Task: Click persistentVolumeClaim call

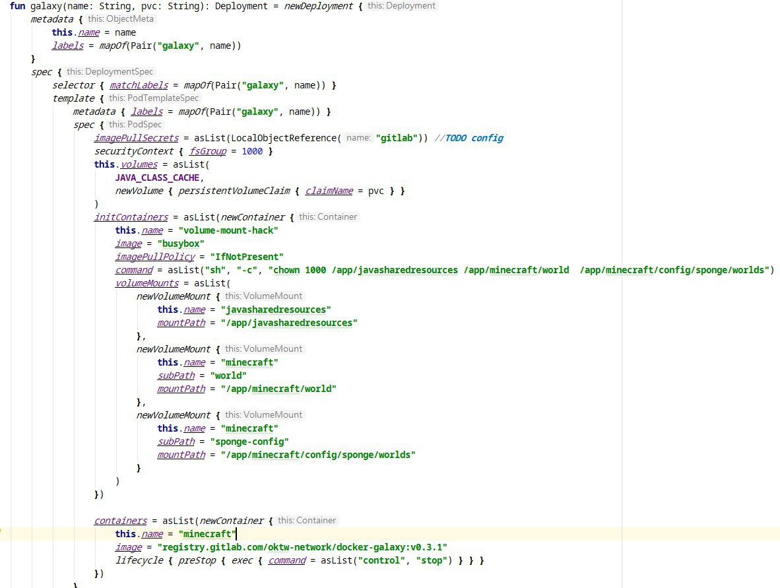Action: [x=234, y=191]
